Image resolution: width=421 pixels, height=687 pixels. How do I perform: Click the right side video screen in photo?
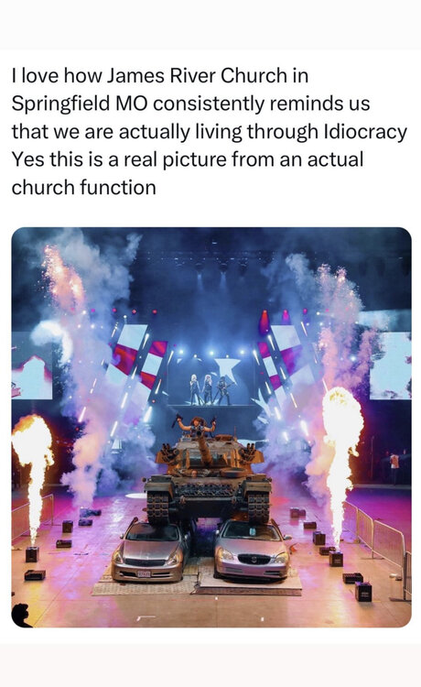(x=391, y=365)
